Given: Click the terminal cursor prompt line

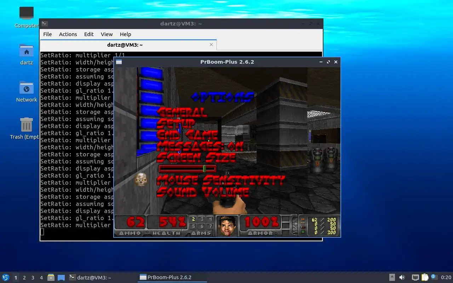Looking at the screenshot, I should click(x=42, y=232).
